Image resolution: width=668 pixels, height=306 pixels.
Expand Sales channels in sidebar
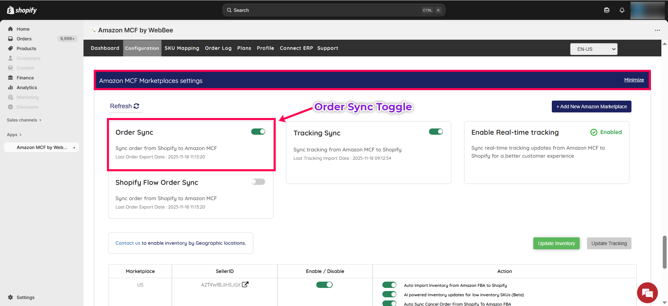point(24,120)
